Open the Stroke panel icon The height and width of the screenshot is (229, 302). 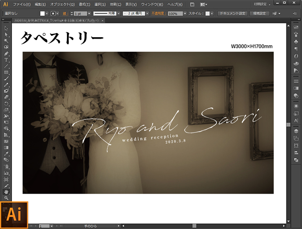[x=296, y=81]
